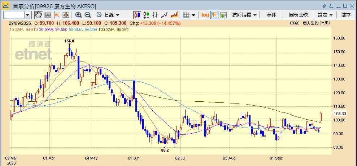Toggle the chart legend display icon
Image resolution: width=357 pixels, height=166 pixels.
214,15
